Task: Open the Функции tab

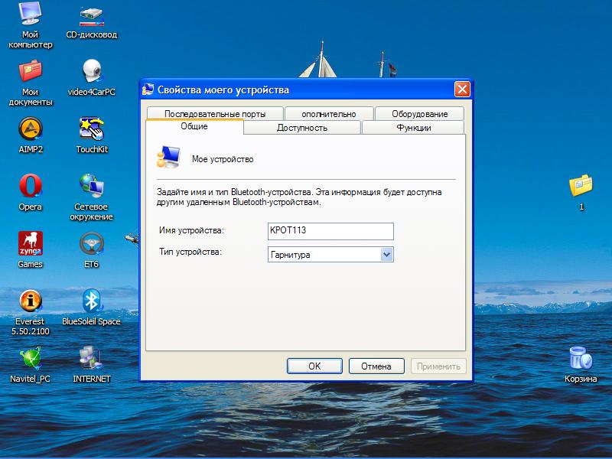Action: click(x=413, y=128)
